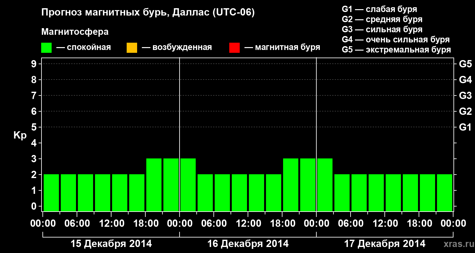Click the 21:00–00:00 Kp 3 bar on 16 Декабря
This screenshot has height=253, width=475.
point(308,185)
